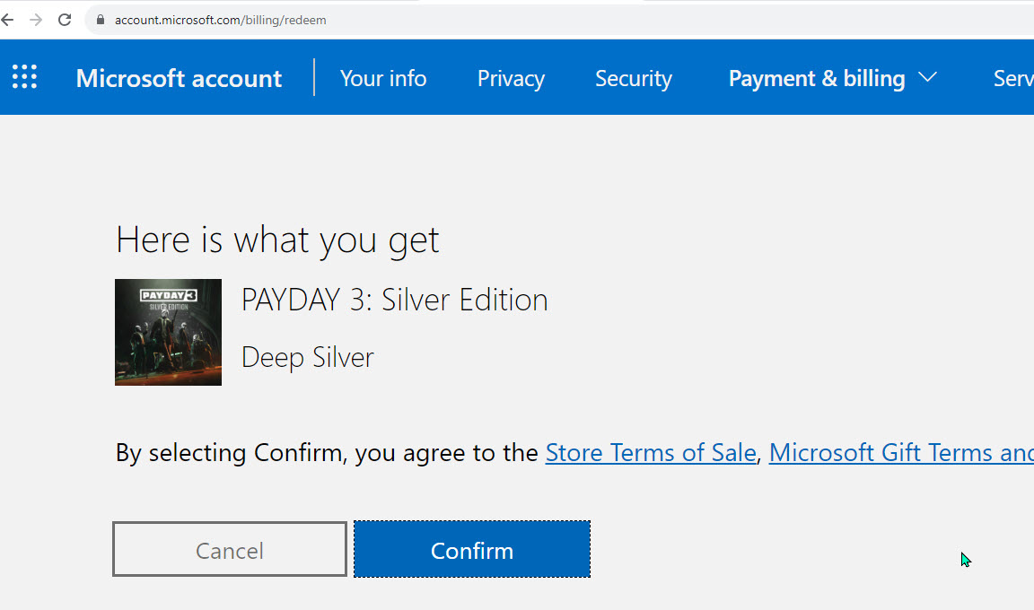The image size is (1034, 610).
Task: Reload the page with refresh icon
Action: pyautogui.click(x=65, y=20)
